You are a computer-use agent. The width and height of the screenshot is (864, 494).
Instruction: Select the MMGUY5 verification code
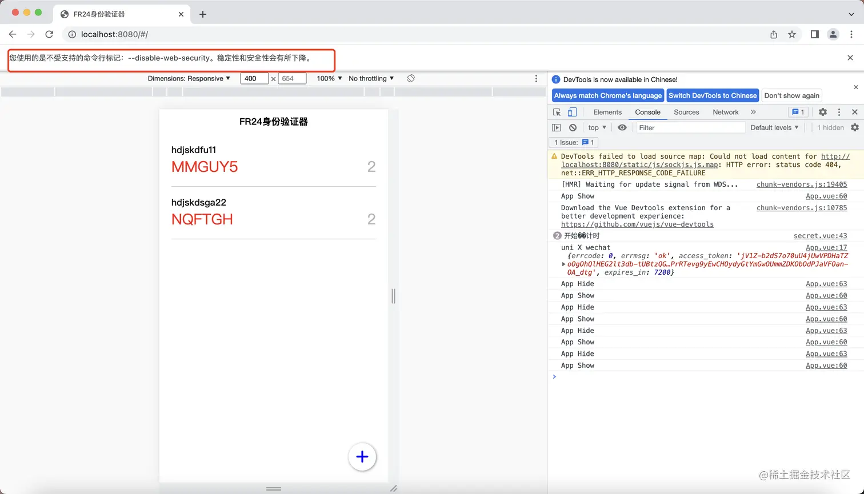[205, 167]
